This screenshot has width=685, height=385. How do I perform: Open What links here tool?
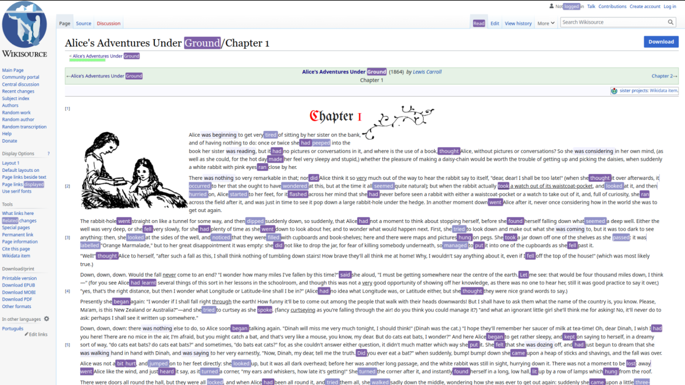point(18,213)
